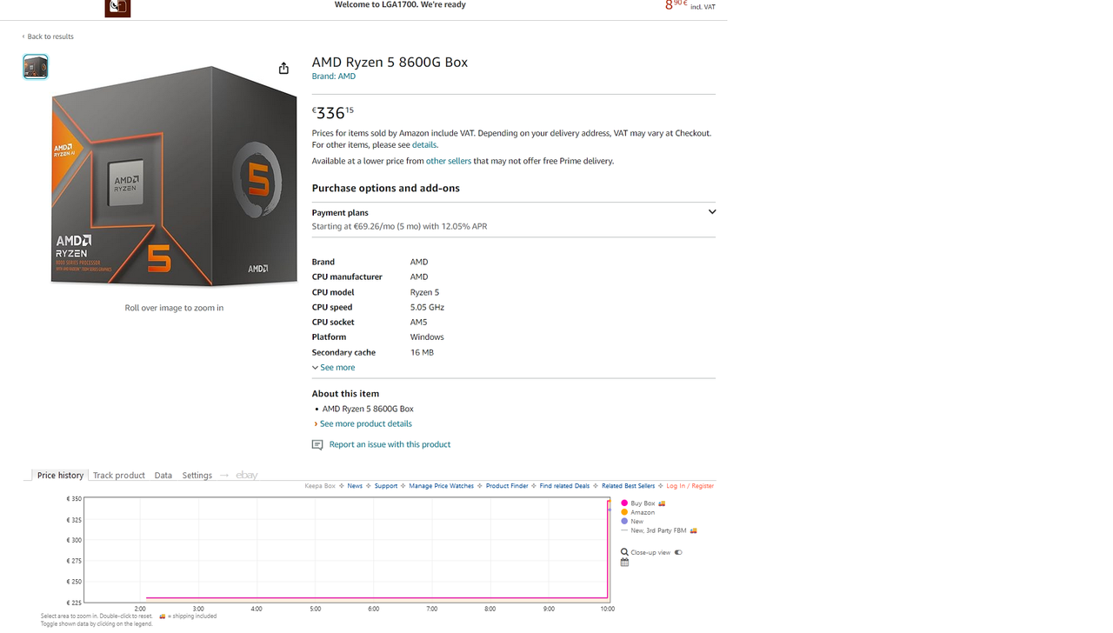Screen dimensions: 1113x633
Task: Switch to the ebay tab
Action: coord(247,476)
